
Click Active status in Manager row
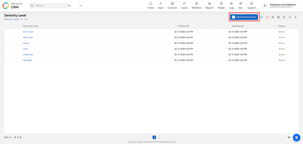coord(282,60)
